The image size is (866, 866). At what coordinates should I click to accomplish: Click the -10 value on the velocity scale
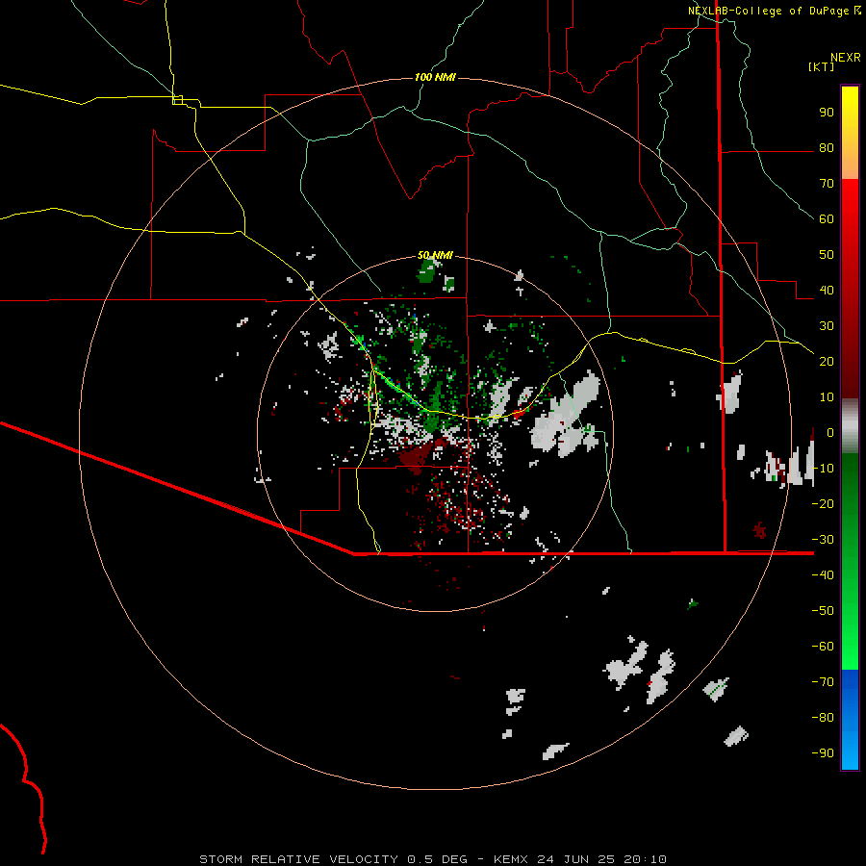point(823,469)
